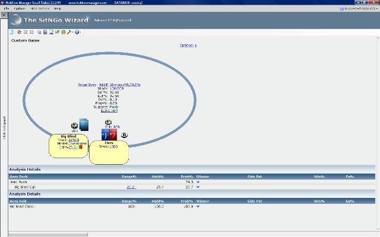Click the Copy icon in the toolbar
Viewport: 380px width, 237px height.
39,32
